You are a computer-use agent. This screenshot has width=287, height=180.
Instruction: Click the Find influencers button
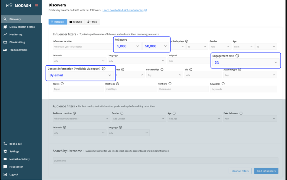click(x=266, y=171)
